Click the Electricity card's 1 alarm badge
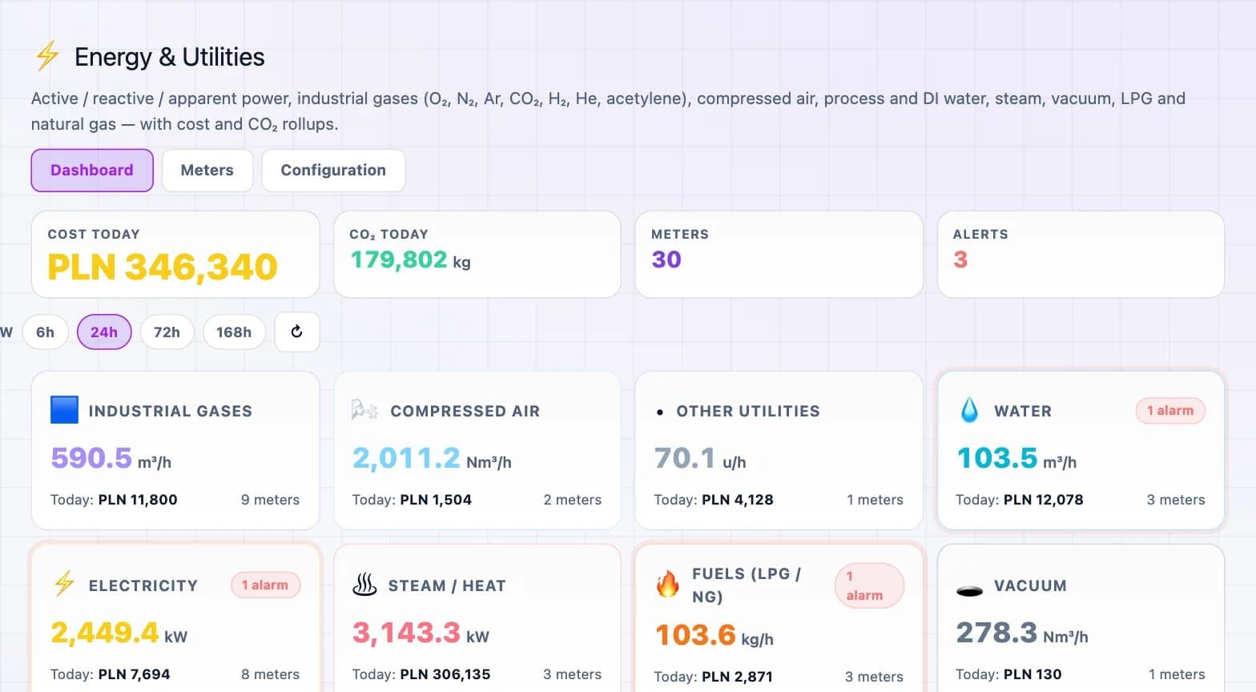 (x=265, y=585)
